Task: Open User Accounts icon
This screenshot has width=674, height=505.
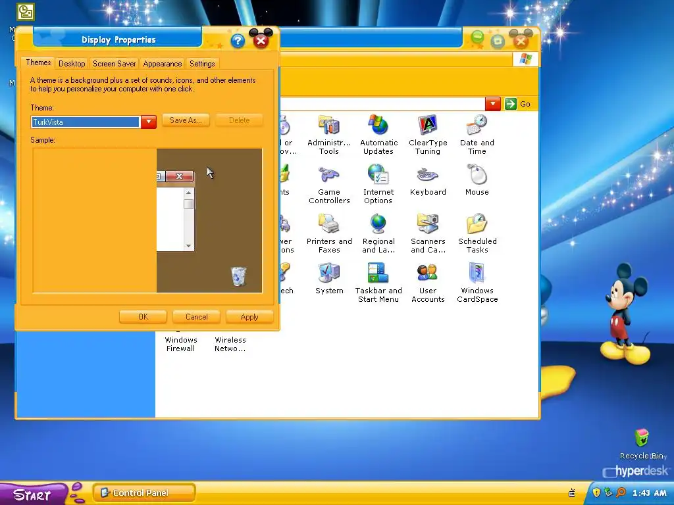Action: point(428,273)
